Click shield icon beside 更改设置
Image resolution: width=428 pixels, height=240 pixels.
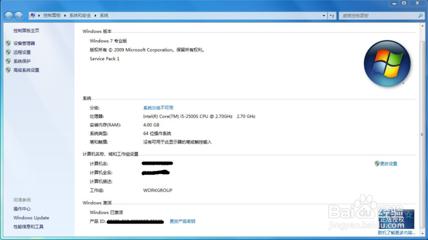(x=377, y=164)
